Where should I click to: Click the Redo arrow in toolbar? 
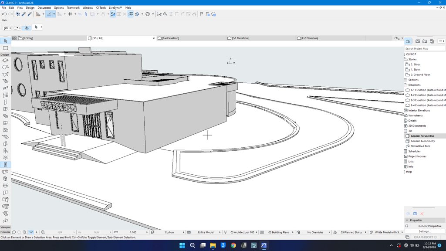[x=10, y=14]
